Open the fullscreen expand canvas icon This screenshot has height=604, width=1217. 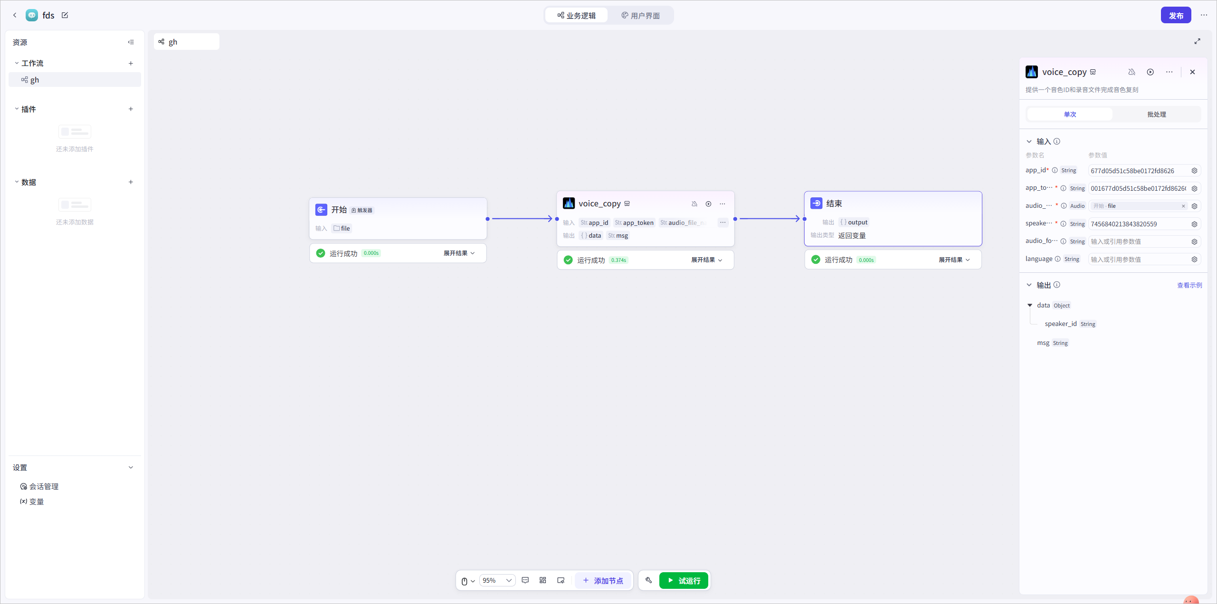tap(1197, 42)
